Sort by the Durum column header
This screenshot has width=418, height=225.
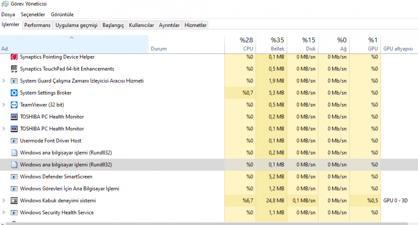186,45
